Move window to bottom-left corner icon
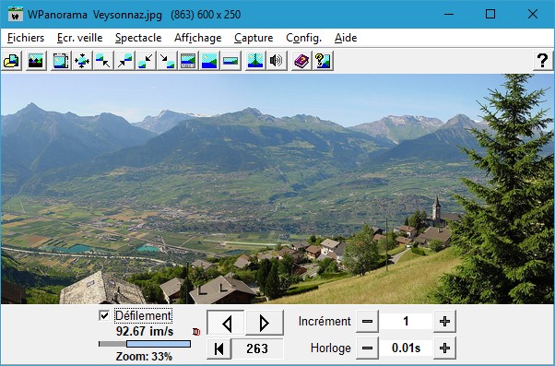This screenshot has height=366, width=555. (146, 61)
